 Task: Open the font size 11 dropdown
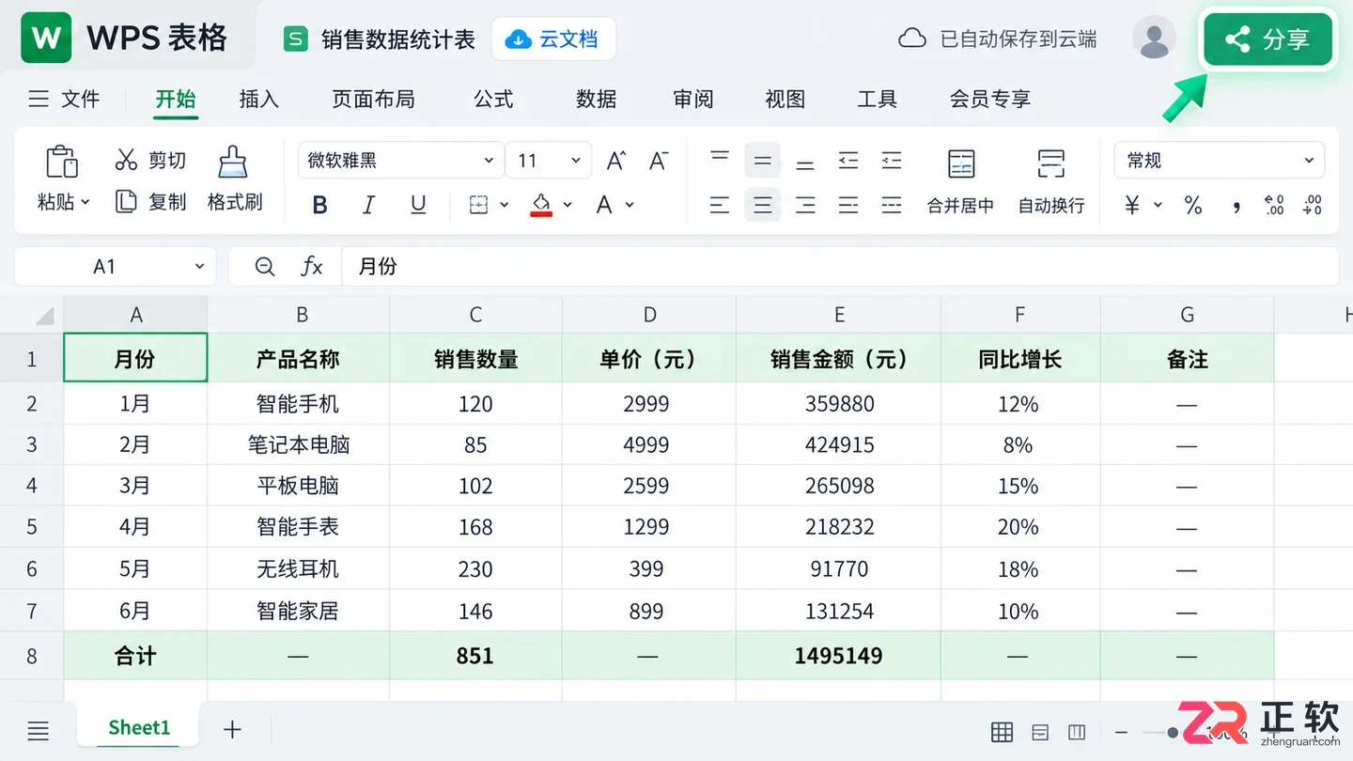[549, 161]
